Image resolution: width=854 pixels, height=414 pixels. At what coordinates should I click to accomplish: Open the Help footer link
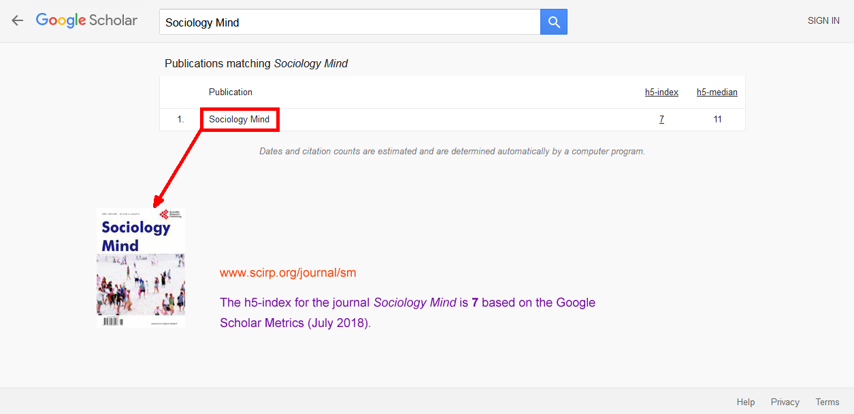click(x=746, y=402)
